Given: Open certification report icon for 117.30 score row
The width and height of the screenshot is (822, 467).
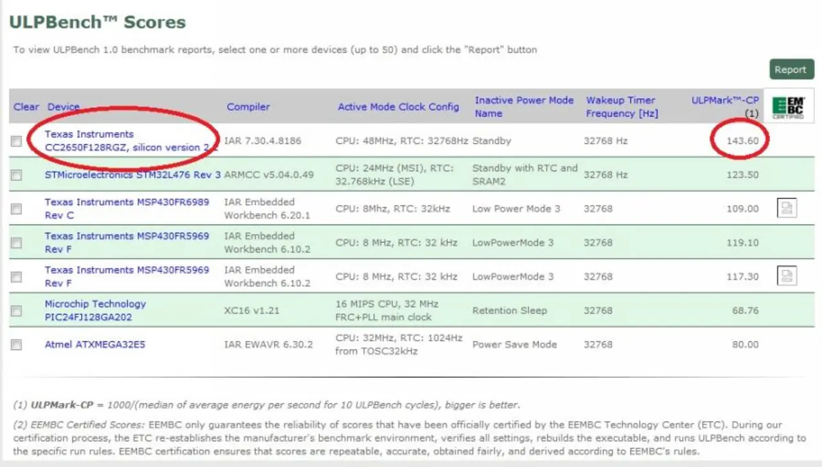Looking at the screenshot, I should click(x=787, y=276).
